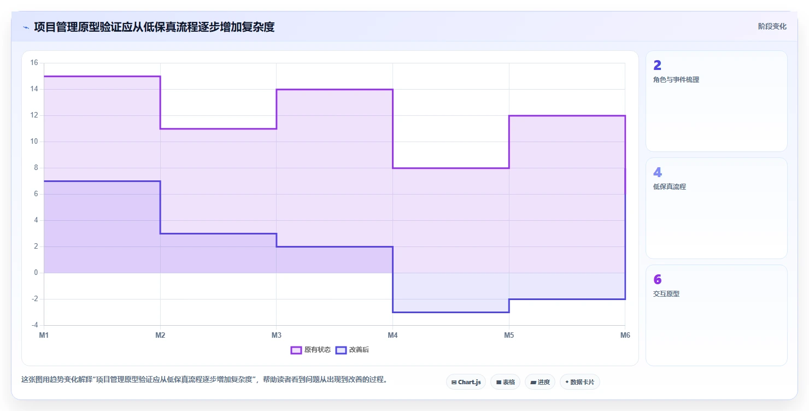Select the Chart.js tag

pyautogui.click(x=466, y=382)
